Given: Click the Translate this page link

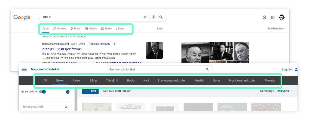Looking at the screenshot, I should click(x=99, y=44).
